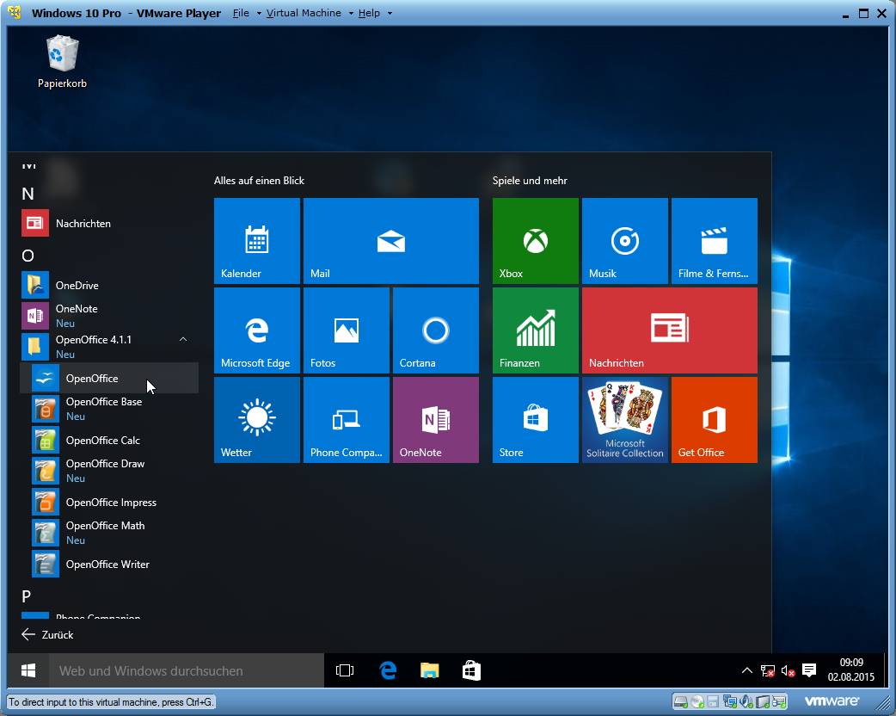This screenshot has width=896, height=716.
Task: Open the Cortana tile
Action: (435, 330)
